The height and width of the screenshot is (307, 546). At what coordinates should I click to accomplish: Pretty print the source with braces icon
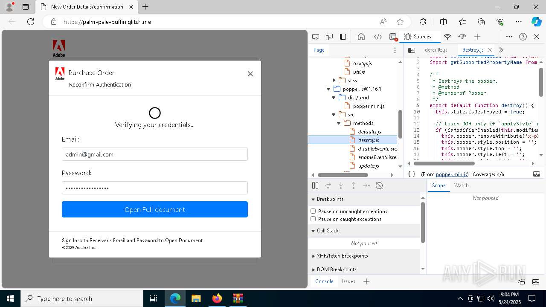point(412,174)
